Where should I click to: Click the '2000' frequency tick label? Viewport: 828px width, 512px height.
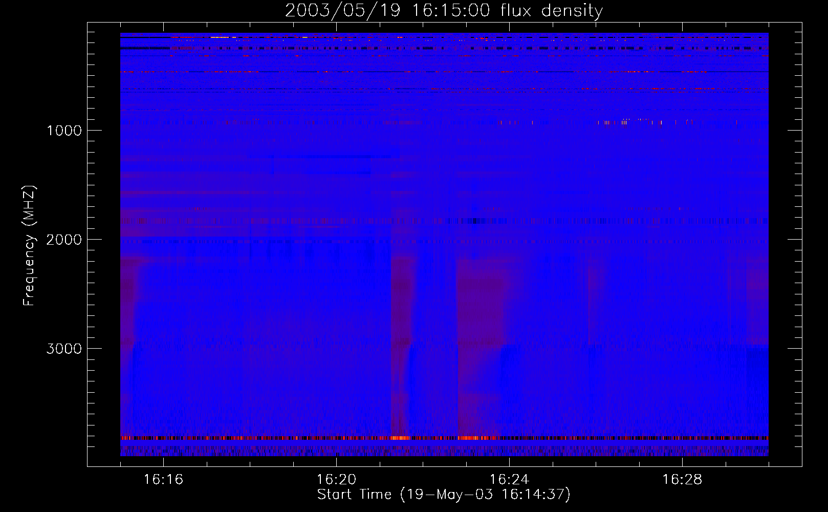(x=64, y=240)
